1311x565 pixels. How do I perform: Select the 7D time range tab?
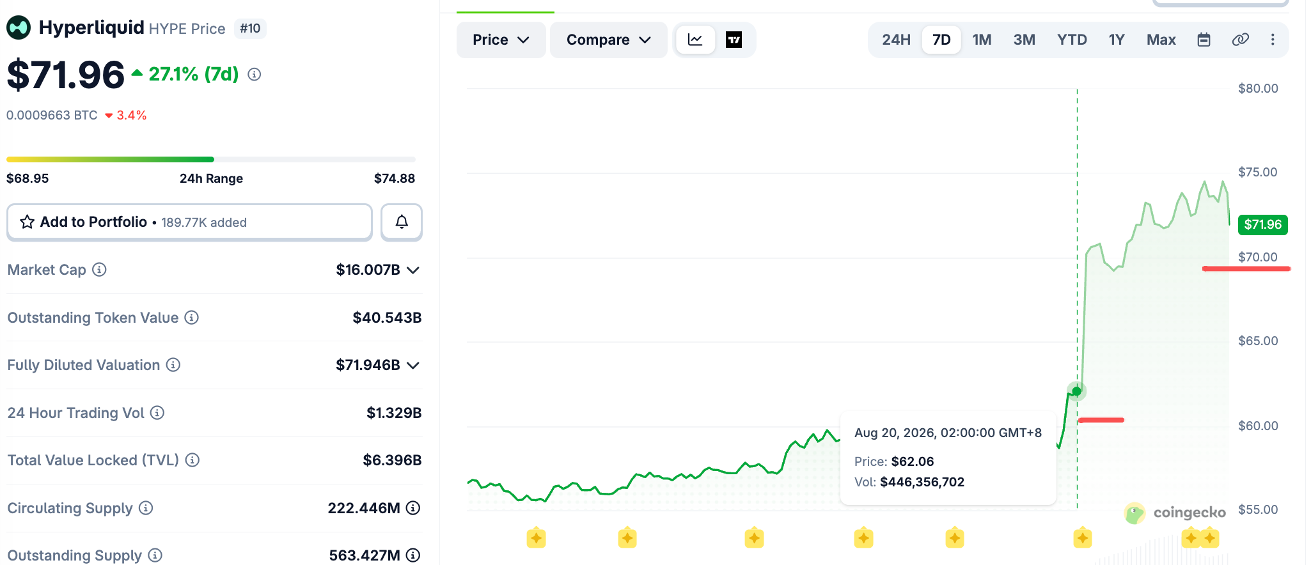click(941, 40)
